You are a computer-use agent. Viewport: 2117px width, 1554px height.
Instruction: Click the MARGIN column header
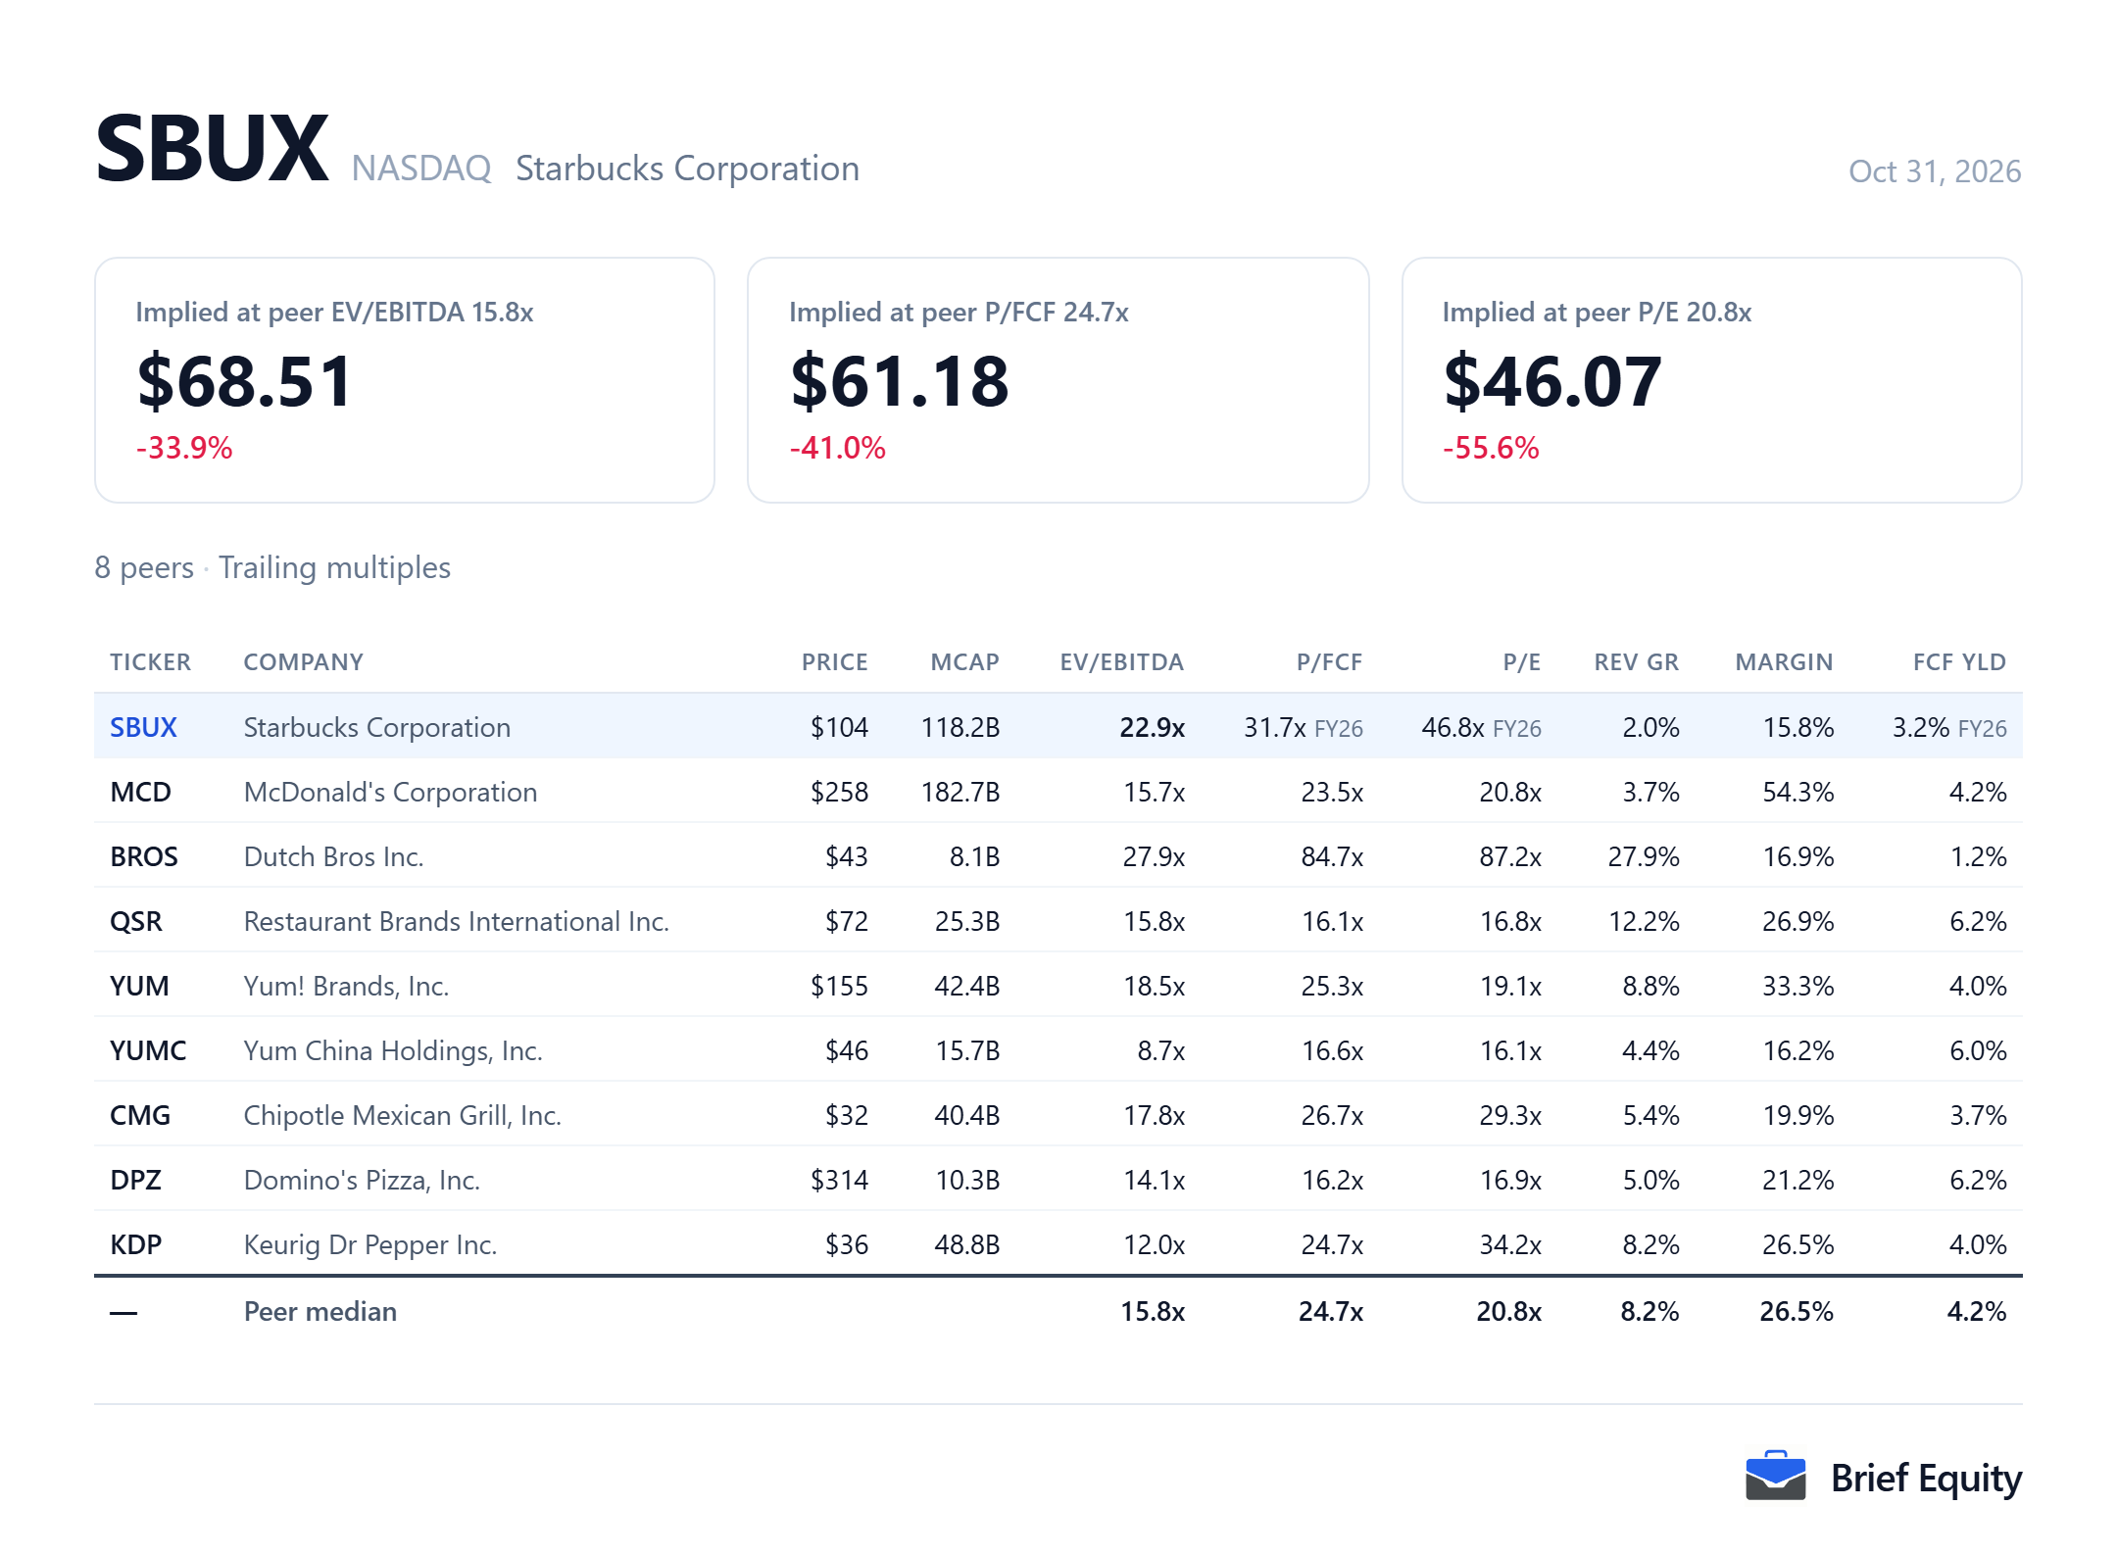pos(1784,662)
